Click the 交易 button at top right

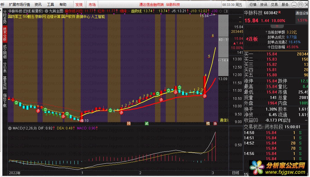click(274, 4)
